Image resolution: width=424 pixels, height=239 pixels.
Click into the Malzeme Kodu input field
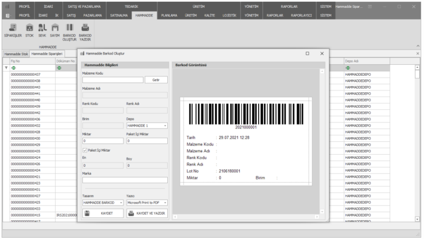(113, 80)
